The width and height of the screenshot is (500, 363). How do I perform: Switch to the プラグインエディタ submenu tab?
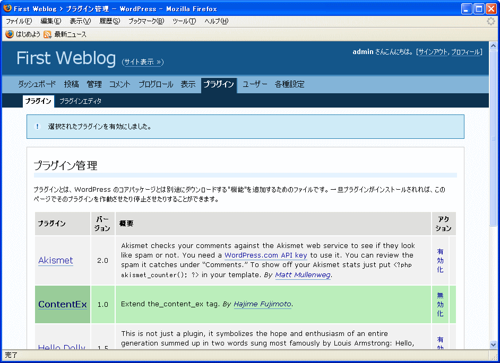tap(80, 101)
